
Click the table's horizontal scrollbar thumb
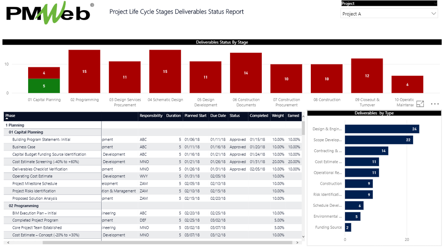pos(168,242)
